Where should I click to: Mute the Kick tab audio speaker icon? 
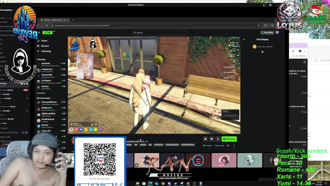(65, 20)
